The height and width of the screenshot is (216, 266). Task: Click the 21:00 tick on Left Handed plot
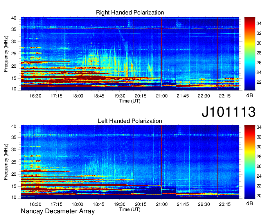point(162,204)
